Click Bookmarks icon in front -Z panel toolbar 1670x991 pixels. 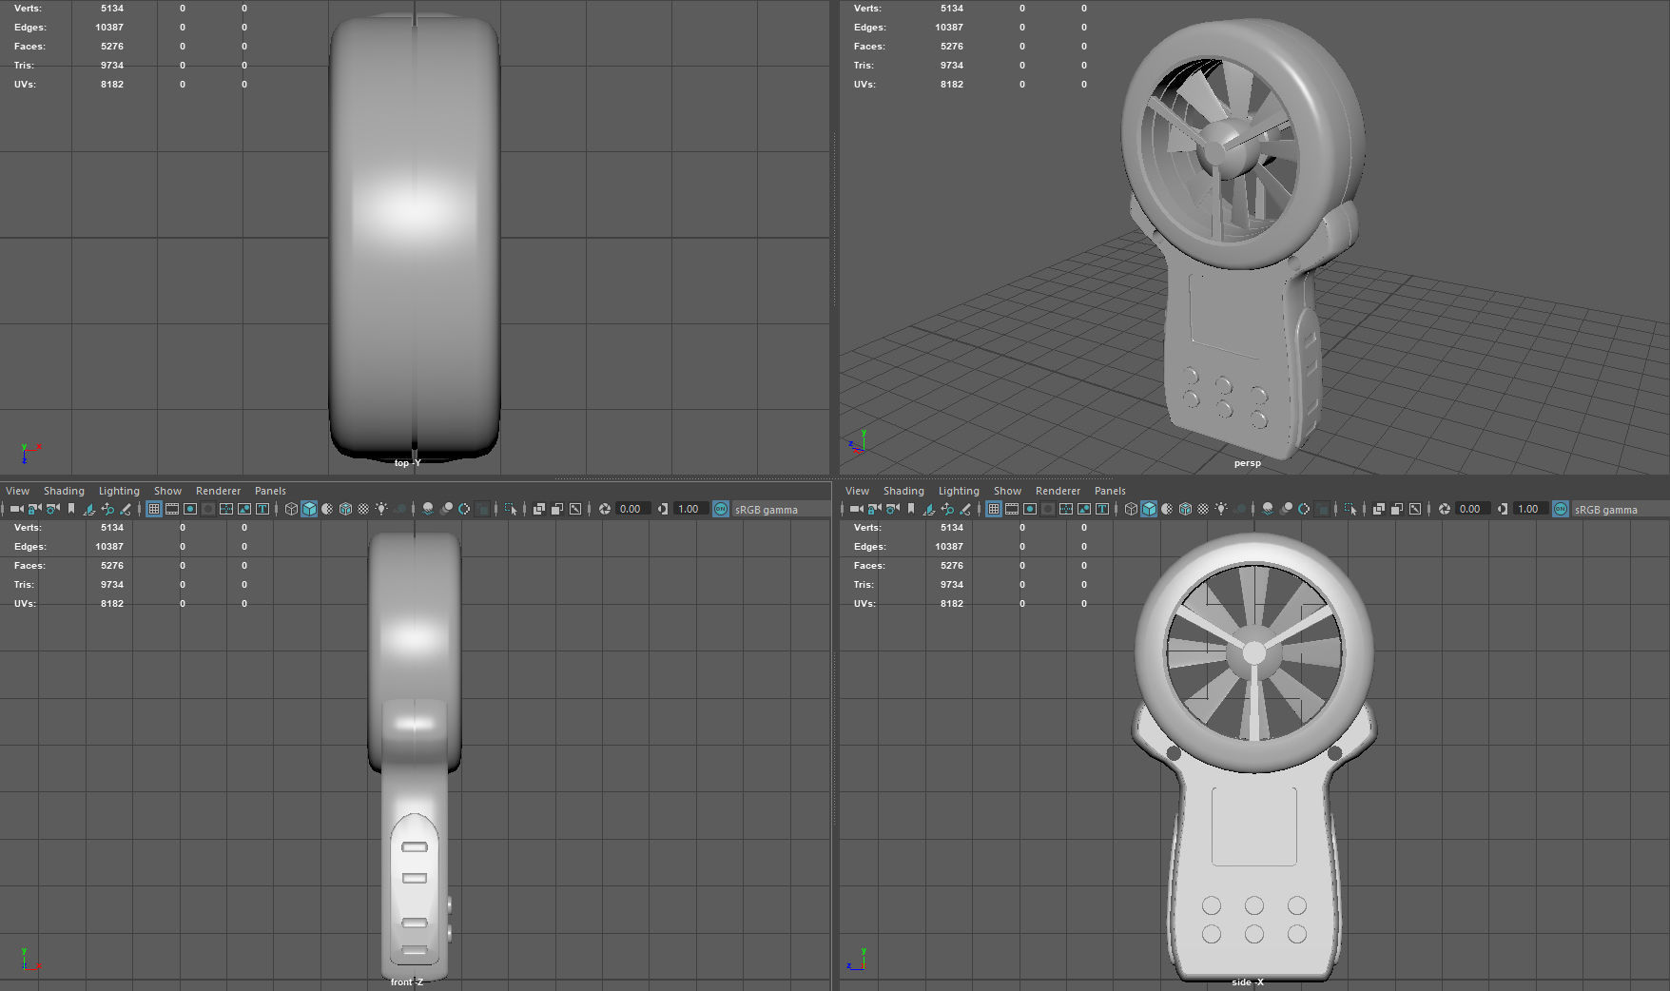(71, 509)
